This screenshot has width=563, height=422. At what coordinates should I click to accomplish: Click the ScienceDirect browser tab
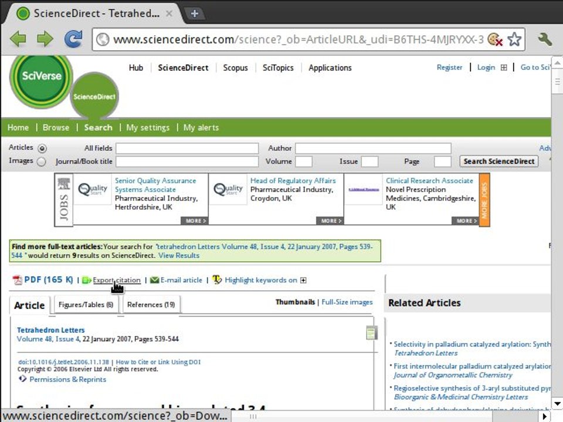95,13
